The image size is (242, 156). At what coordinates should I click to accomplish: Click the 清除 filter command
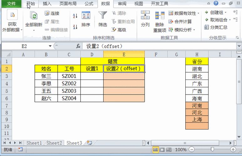pyautogui.click(x=119, y=13)
